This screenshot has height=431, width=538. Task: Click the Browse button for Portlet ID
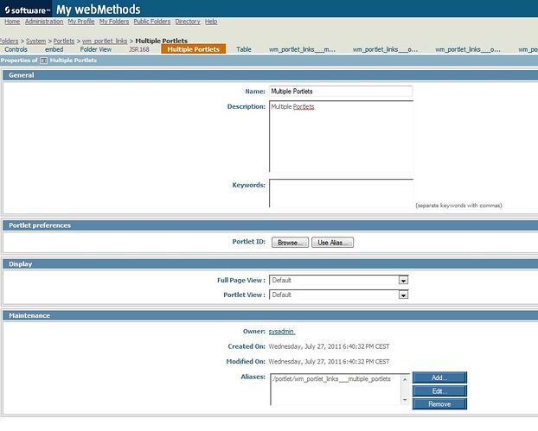click(290, 243)
